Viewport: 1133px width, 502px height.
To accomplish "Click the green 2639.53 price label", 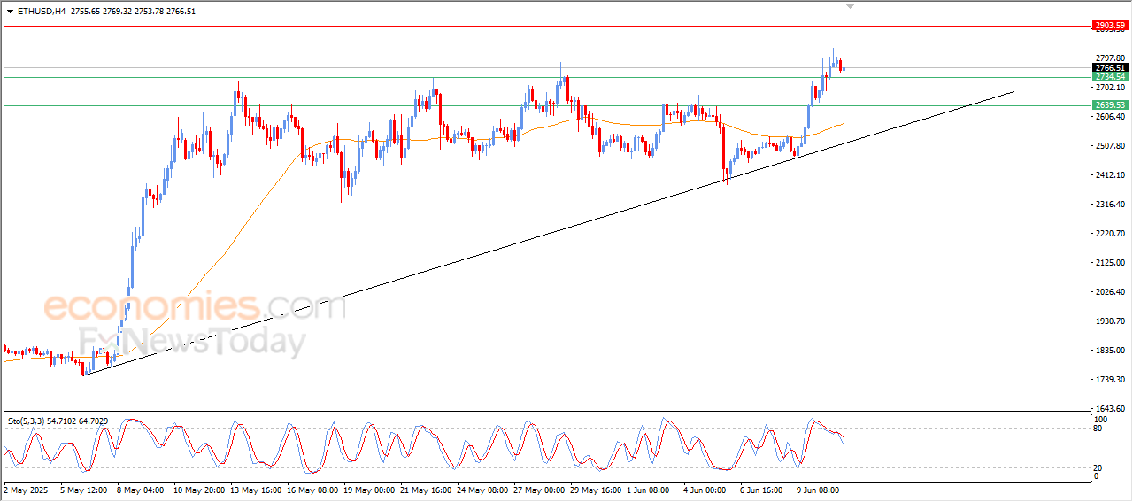I will click(1110, 105).
